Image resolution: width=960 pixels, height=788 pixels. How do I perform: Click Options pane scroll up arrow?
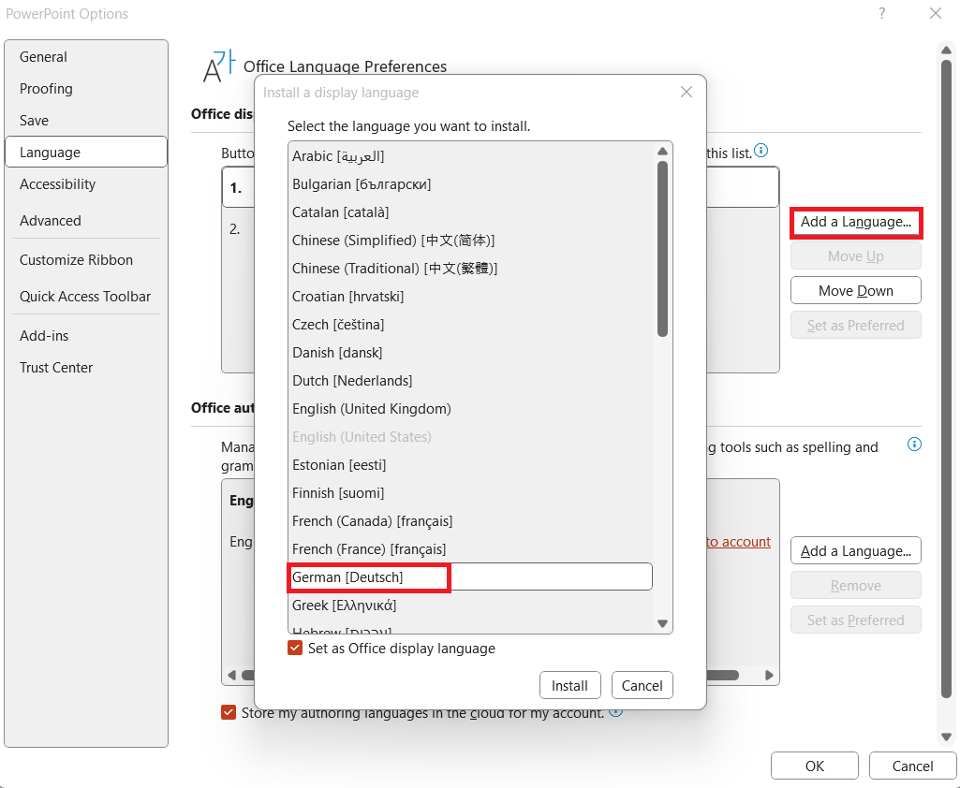tap(947, 51)
